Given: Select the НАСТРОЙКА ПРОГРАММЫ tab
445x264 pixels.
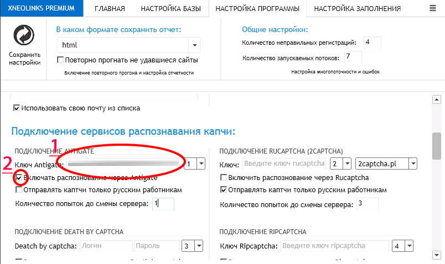Looking at the screenshot, I should pyautogui.click(x=257, y=8).
